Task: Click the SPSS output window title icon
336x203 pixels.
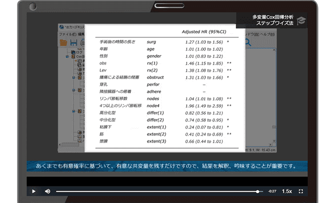Action: (61, 27)
